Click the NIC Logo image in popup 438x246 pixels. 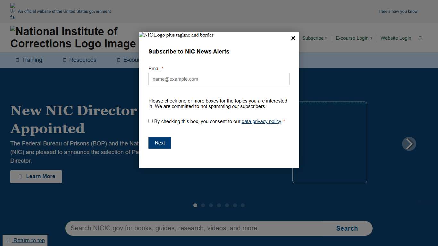point(176,35)
